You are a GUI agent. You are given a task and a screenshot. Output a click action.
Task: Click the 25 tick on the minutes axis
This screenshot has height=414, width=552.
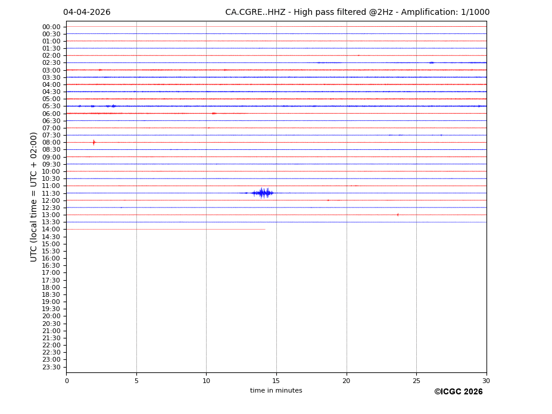[x=416, y=381]
